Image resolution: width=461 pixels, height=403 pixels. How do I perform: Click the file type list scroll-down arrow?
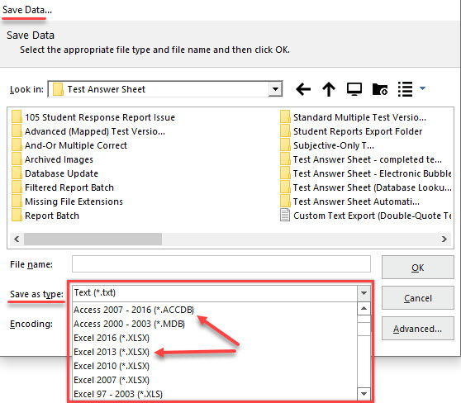click(x=364, y=394)
